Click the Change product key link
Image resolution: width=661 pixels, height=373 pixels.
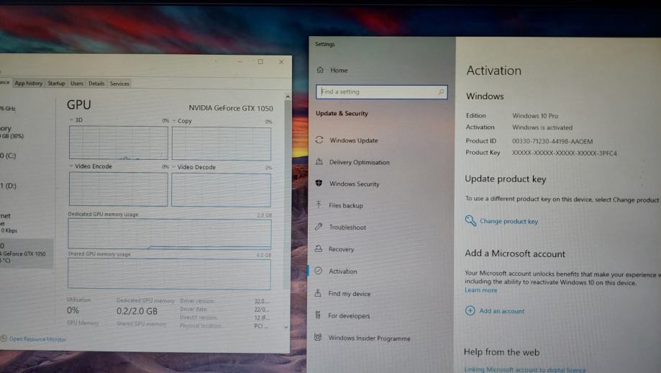[509, 221]
